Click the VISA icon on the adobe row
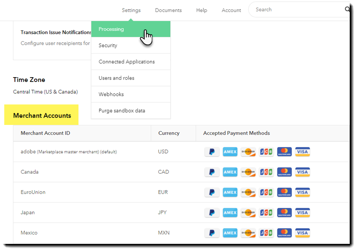354x249 pixels. pyautogui.click(x=302, y=151)
